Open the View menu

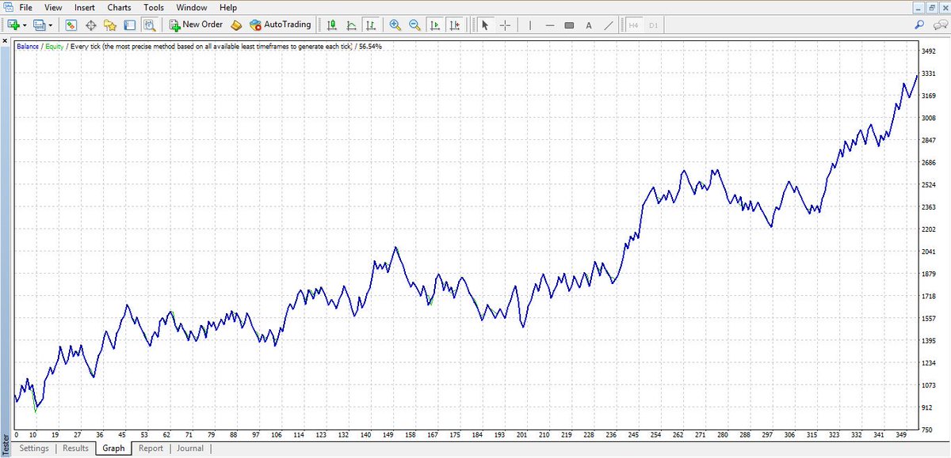(53, 7)
